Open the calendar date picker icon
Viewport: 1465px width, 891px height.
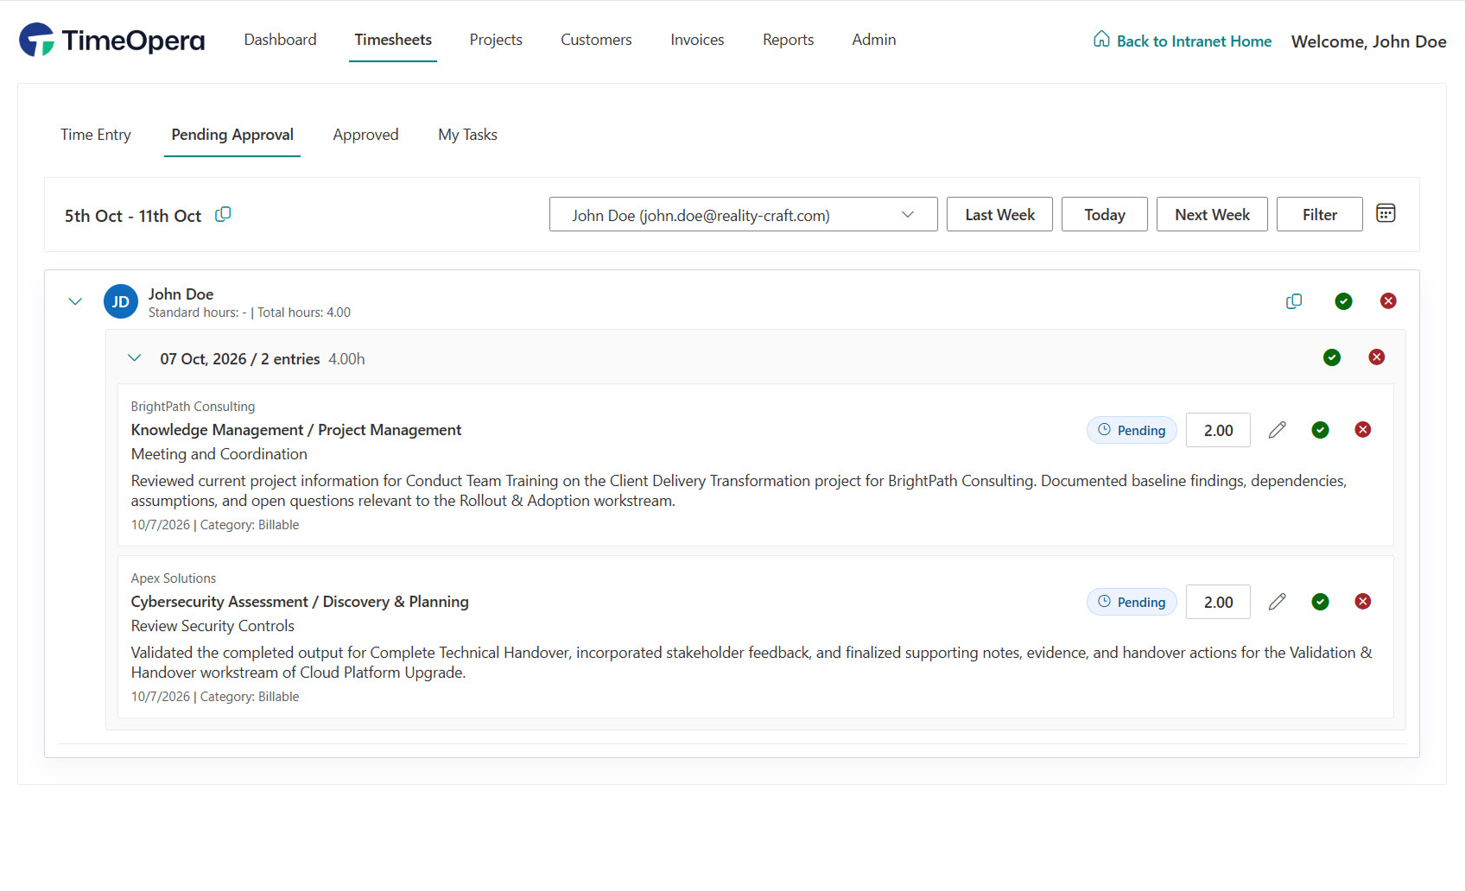click(1386, 213)
